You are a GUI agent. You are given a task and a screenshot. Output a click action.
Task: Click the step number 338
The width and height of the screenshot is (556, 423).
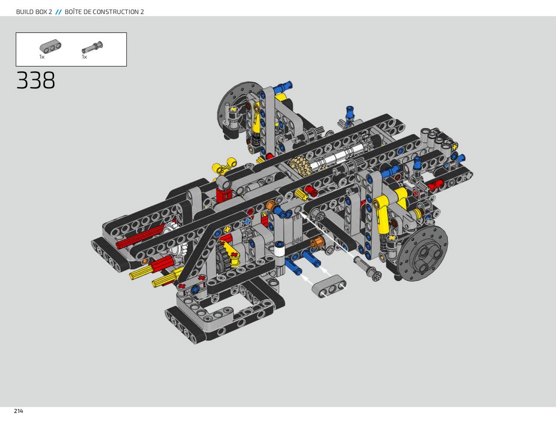click(x=36, y=81)
